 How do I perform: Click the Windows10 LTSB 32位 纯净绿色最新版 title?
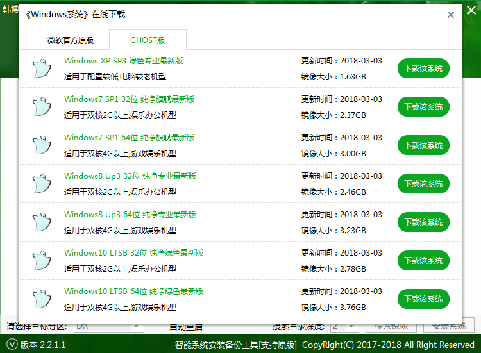(x=133, y=253)
